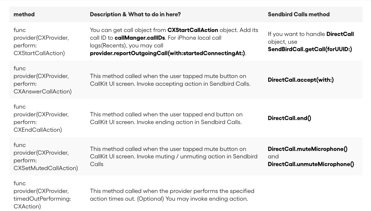Click the "provider performs the specified action times out" description

pos(172,195)
